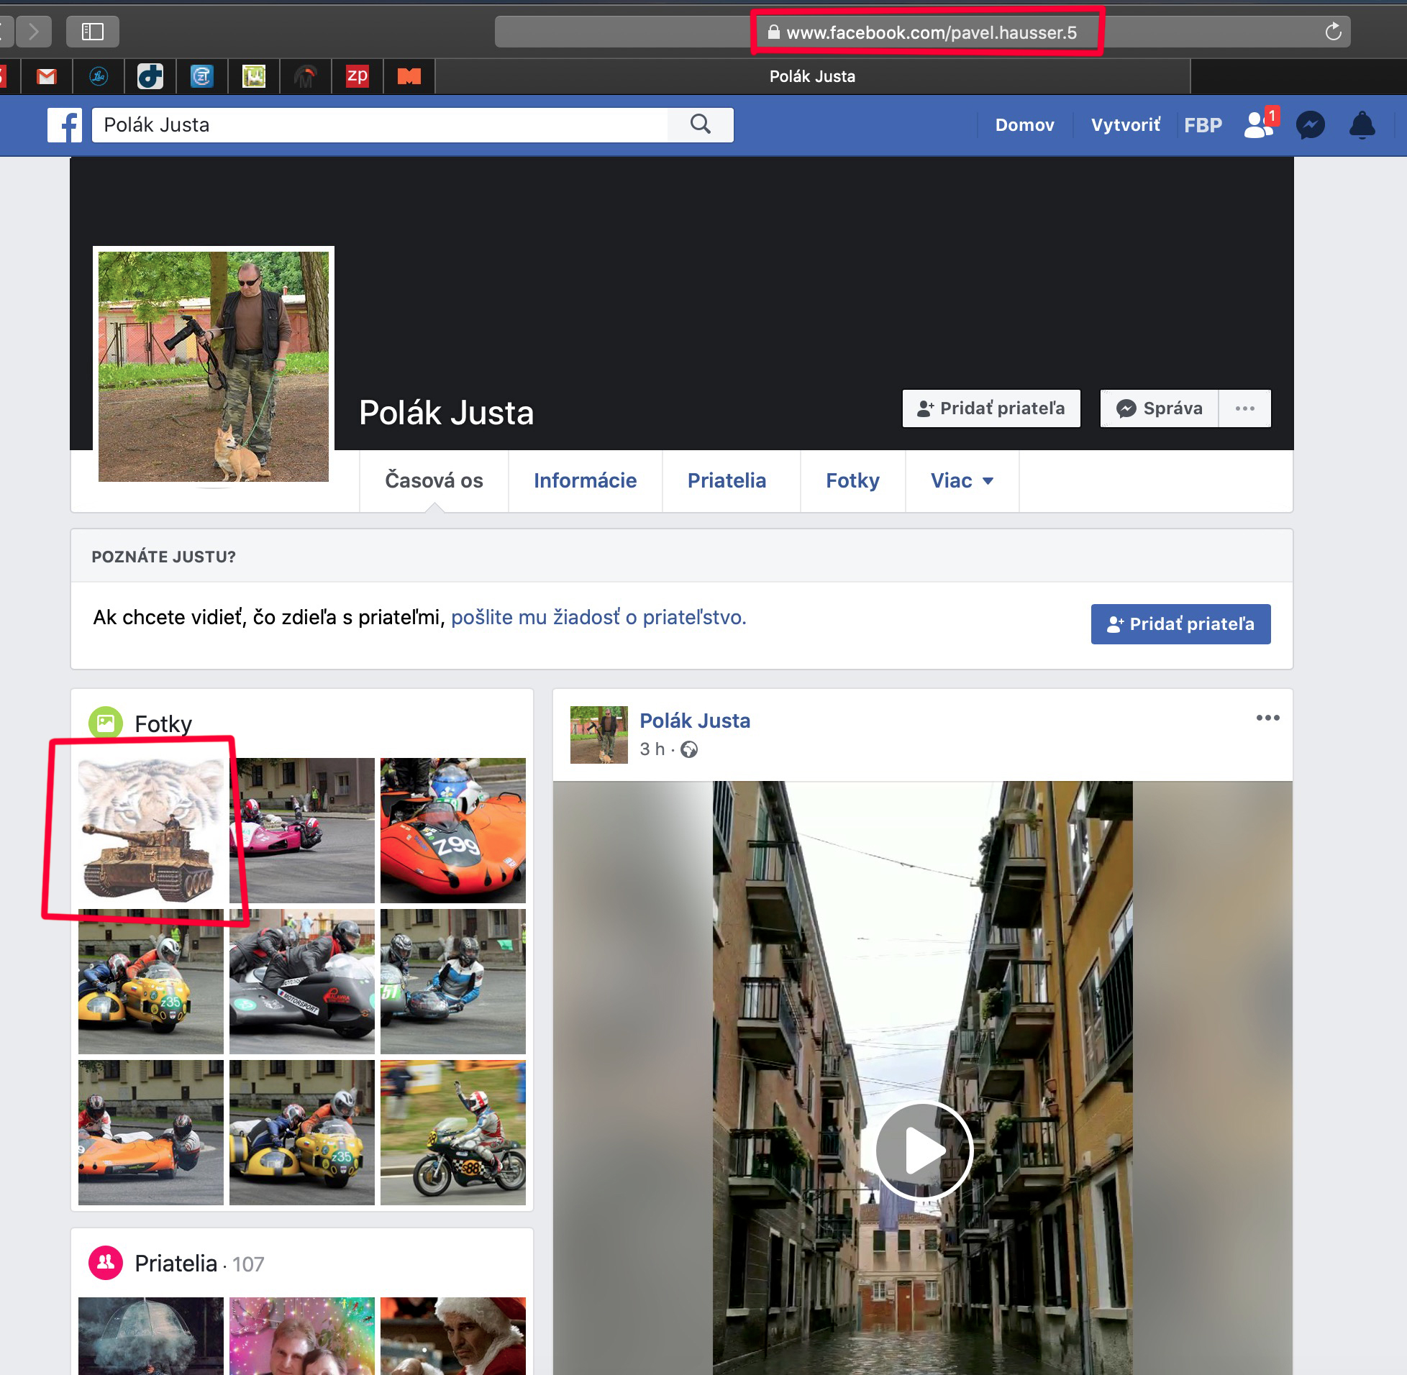1407x1375 pixels.
Task: Reload the page using refresh icon
Action: point(1333,32)
